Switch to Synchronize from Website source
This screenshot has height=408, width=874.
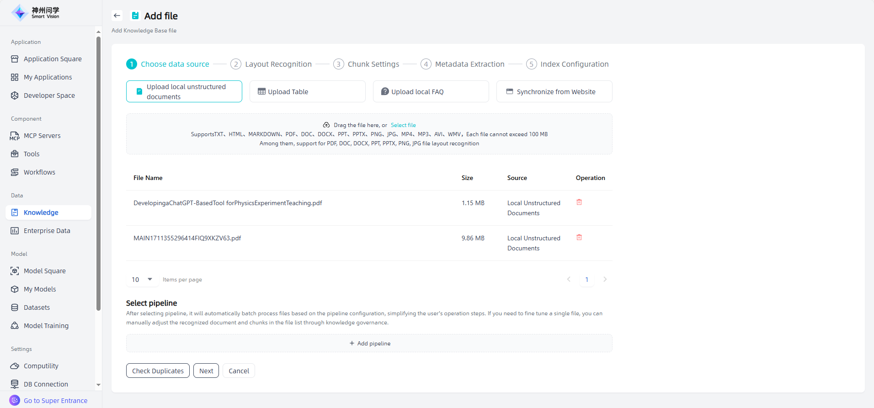pos(554,92)
